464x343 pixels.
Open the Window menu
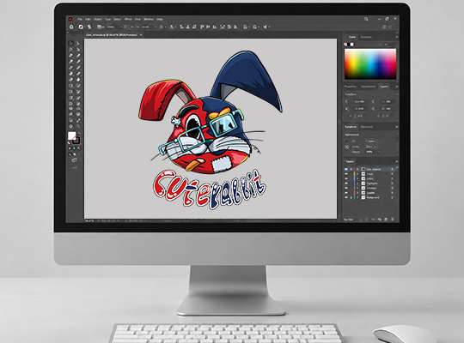click(149, 19)
